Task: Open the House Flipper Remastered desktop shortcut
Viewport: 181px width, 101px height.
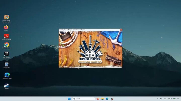Action: point(7,19)
